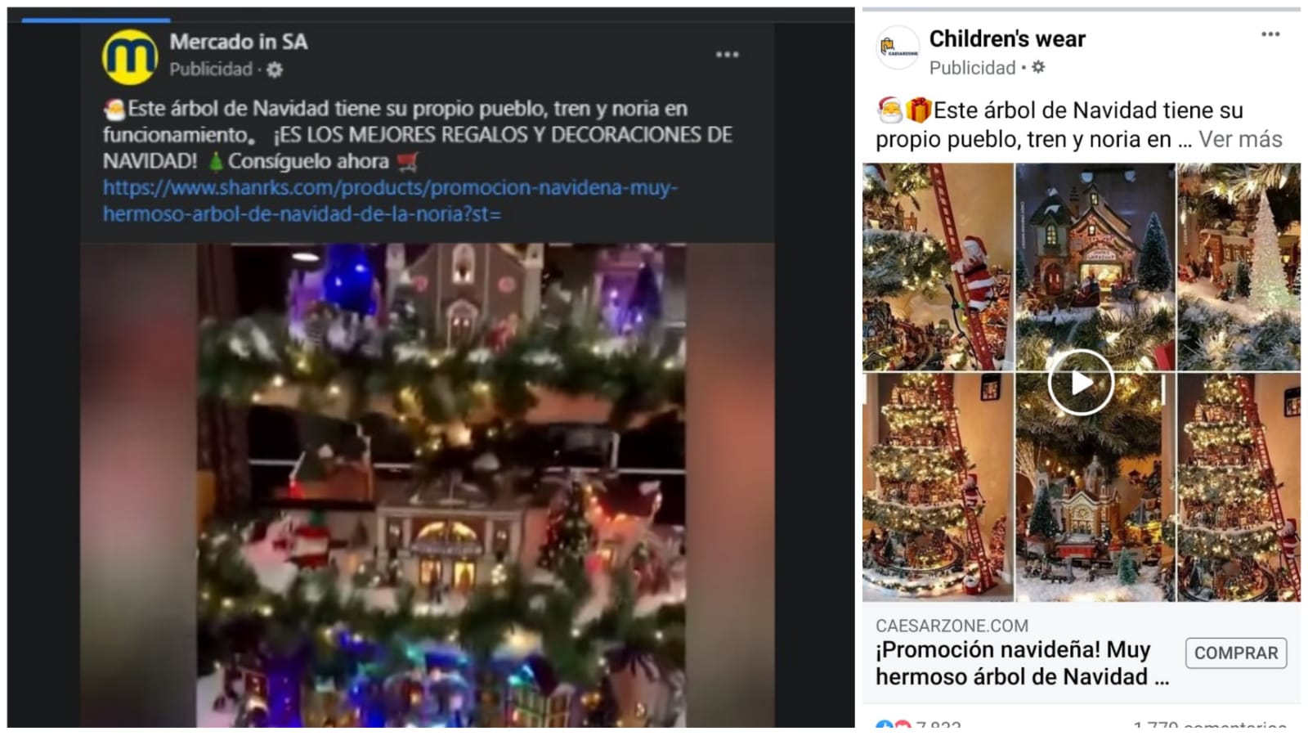Open Children's wear profile avatar
This screenshot has width=1308, height=736.
[898, 48]
